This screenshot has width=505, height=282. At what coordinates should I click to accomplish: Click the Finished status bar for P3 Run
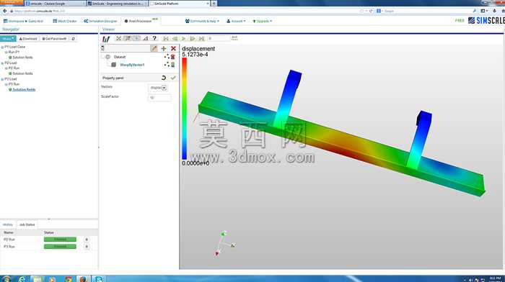click(60, 246)
